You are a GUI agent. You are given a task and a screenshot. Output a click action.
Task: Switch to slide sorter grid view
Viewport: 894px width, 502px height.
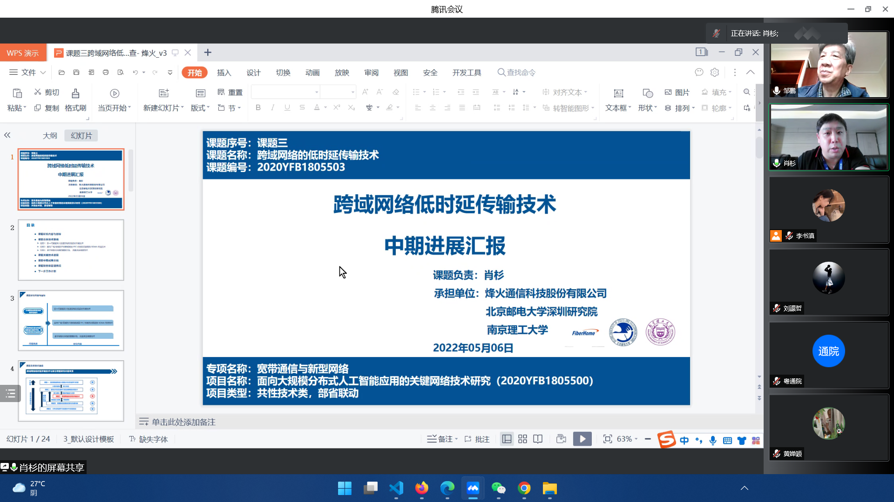[522, 439]
